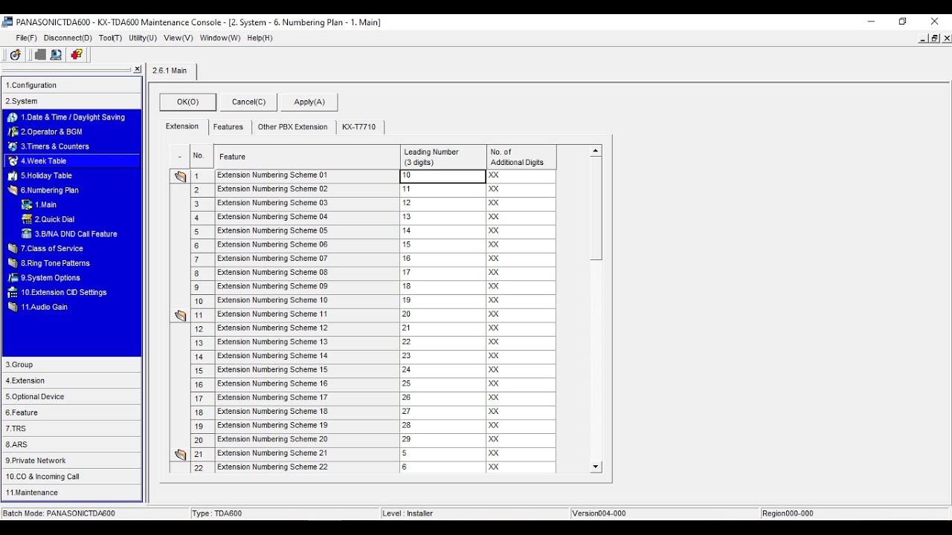This screenshot has width=952, height=535.
Task: Expand the 7.TRS section
Action: coord(72,429)
